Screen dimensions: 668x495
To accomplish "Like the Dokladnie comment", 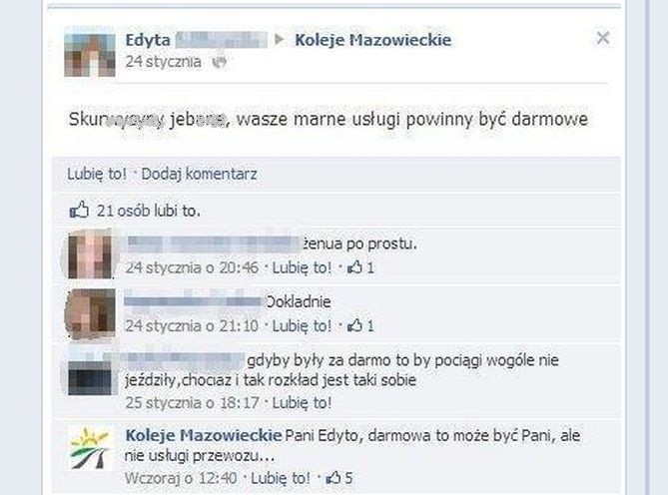I will tap(302, 326).
